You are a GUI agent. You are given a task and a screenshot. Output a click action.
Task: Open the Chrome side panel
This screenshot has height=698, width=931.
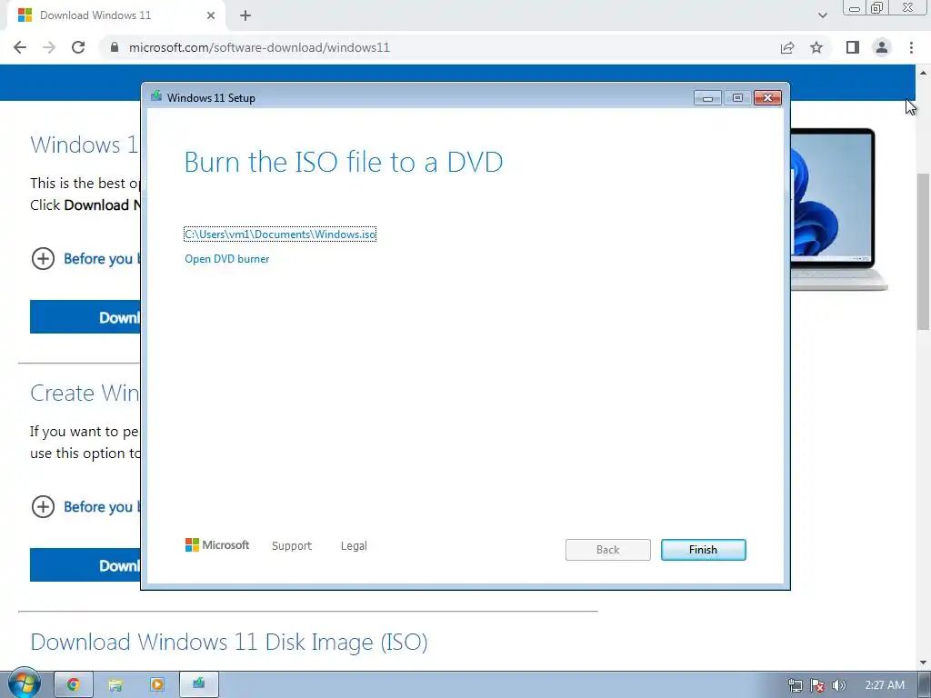(853, 47)
